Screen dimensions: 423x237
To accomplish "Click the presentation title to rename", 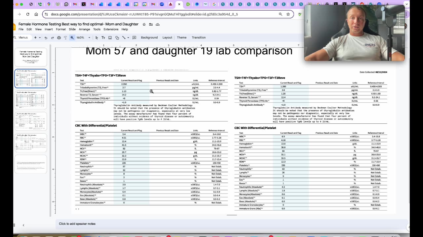I will (78, 24).
